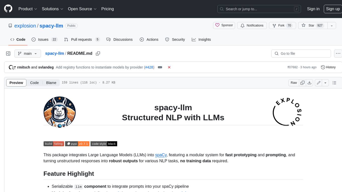Open the main branch selector
This screenshot has height=192, width=342.
tap(27, 54)
